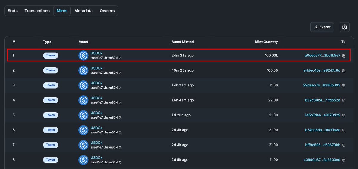Go to the Metadata tab
358x169 pixels.
click(x=84, y=11)
